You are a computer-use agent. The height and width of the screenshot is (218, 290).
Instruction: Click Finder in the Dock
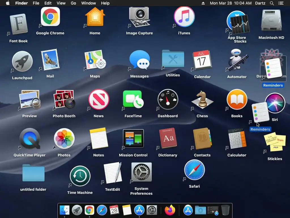point(65,210)
